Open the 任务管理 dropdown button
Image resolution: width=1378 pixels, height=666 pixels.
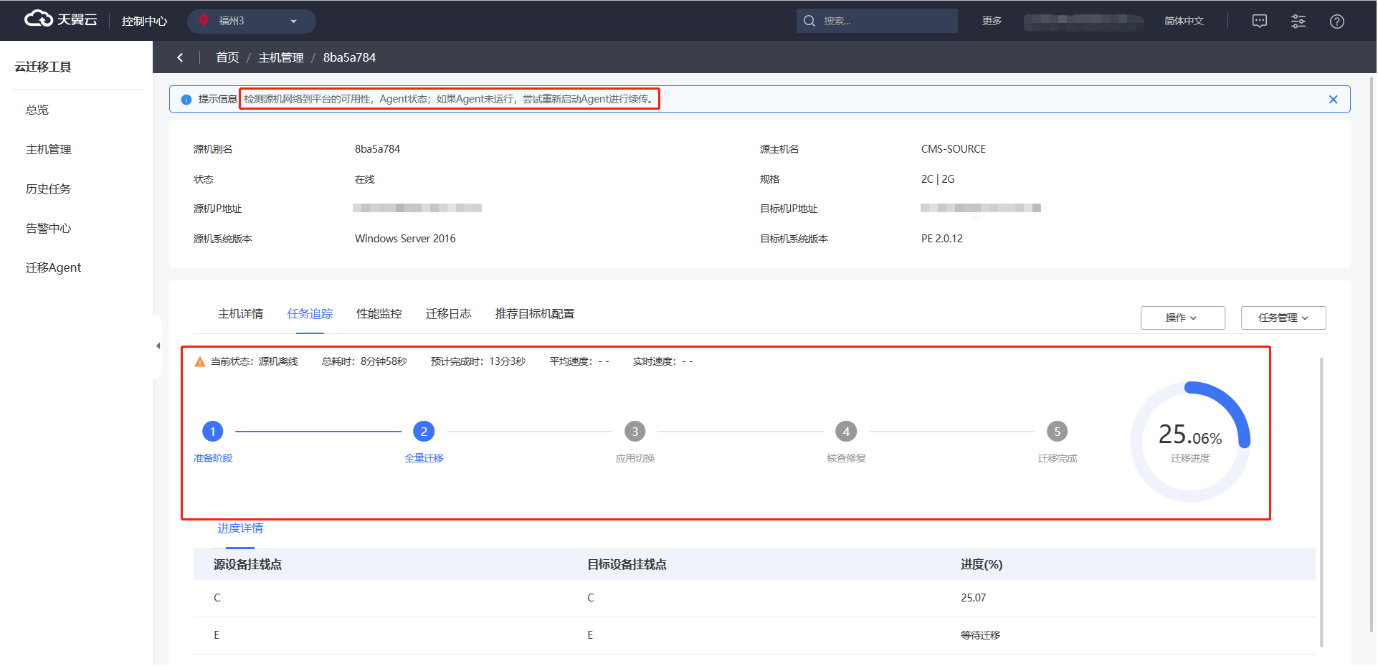coord(1283,318)
